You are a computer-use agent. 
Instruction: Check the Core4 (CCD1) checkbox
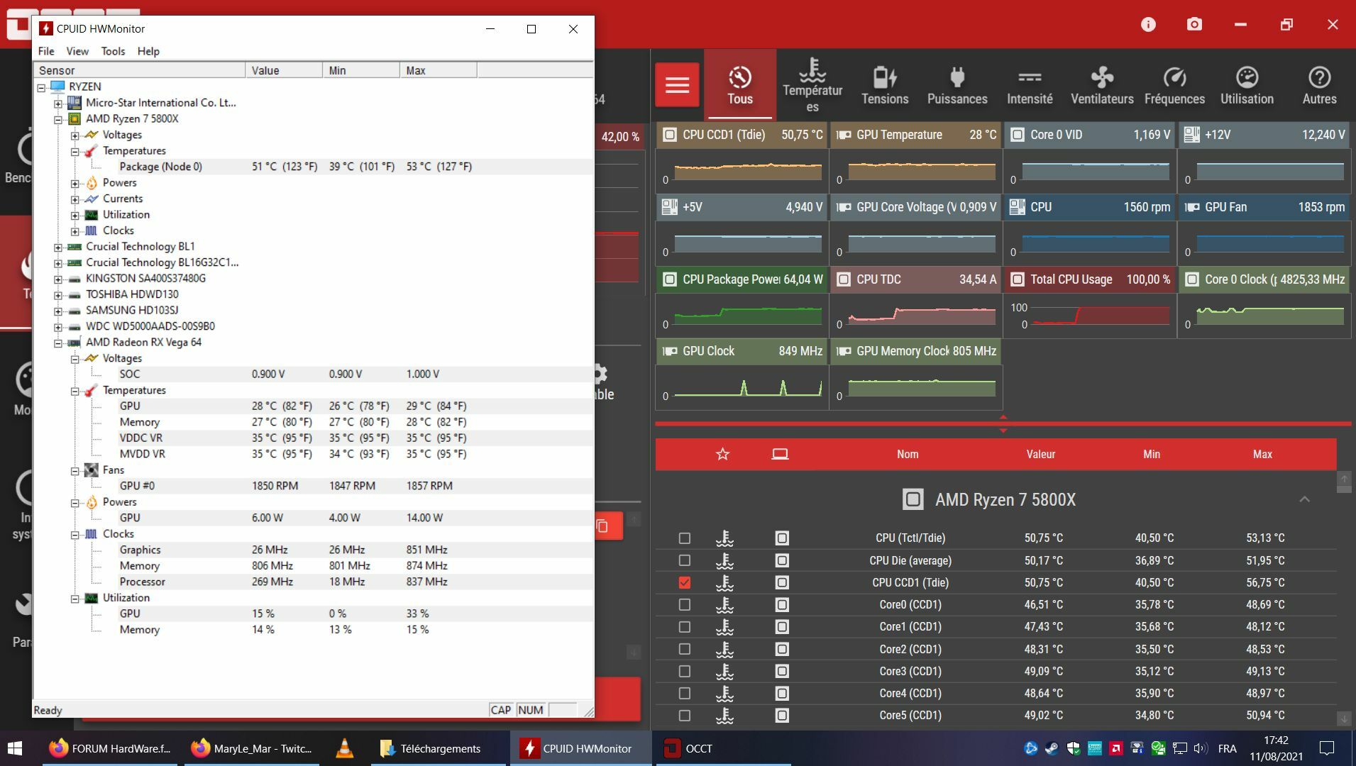[684, 693]
